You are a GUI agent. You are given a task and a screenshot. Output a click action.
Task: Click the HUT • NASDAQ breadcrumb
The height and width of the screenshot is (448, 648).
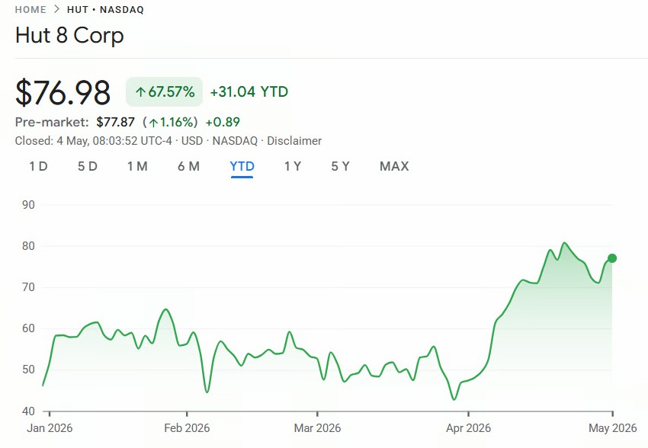(105, 9)
